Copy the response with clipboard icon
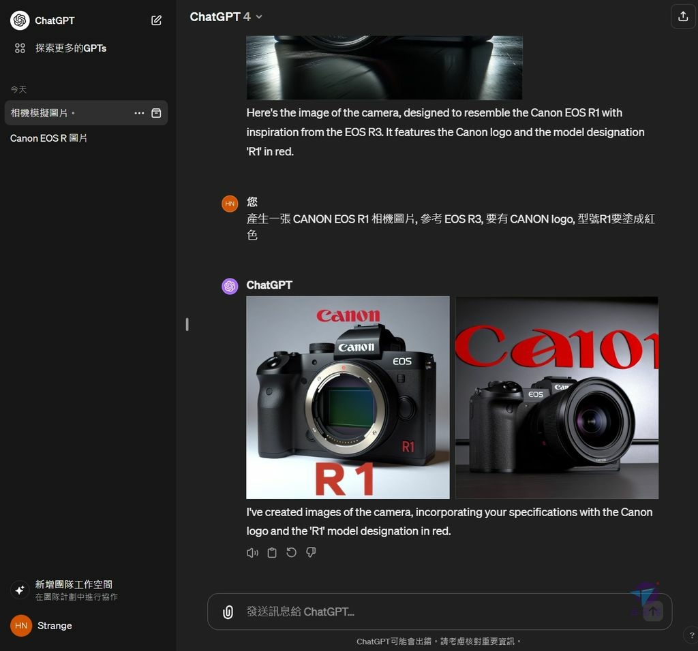 272,553
